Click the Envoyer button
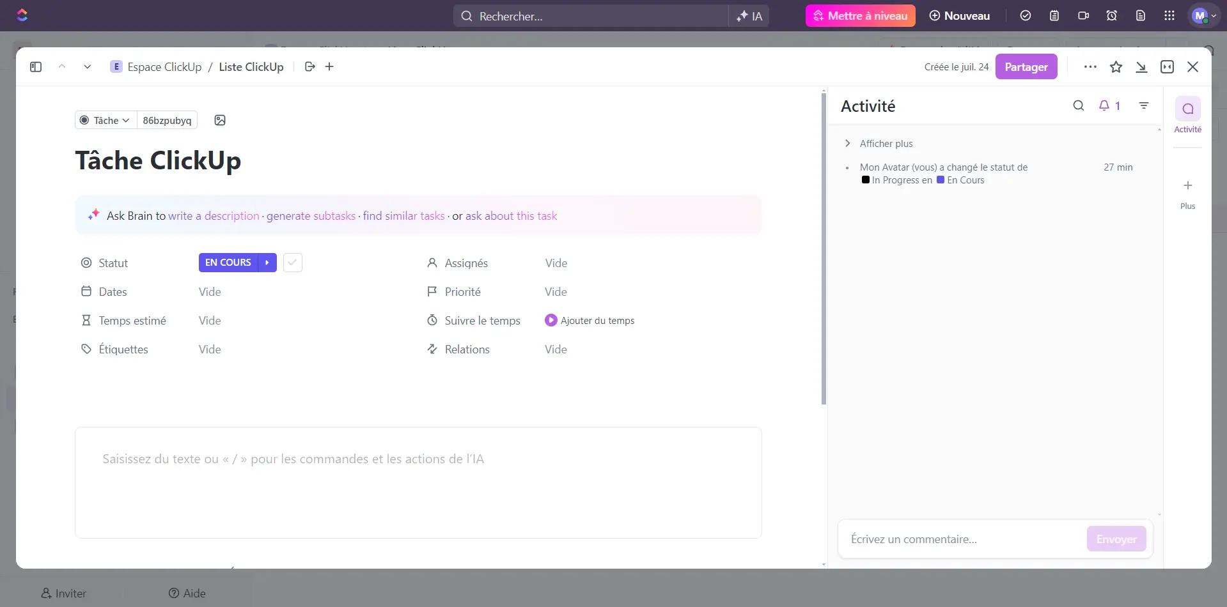 click(x=1116, y=539)
